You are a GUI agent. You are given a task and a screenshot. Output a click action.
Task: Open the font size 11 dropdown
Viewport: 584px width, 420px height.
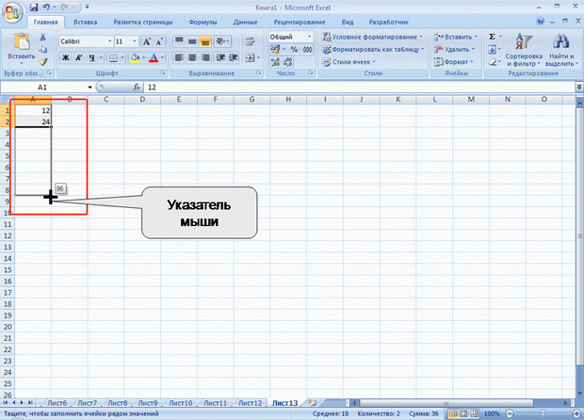pos(135,41)
